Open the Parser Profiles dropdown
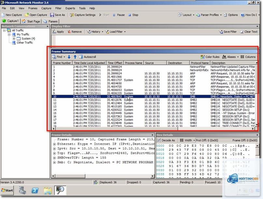This screenshot has width=263, height=199. (x=209, y=15)
